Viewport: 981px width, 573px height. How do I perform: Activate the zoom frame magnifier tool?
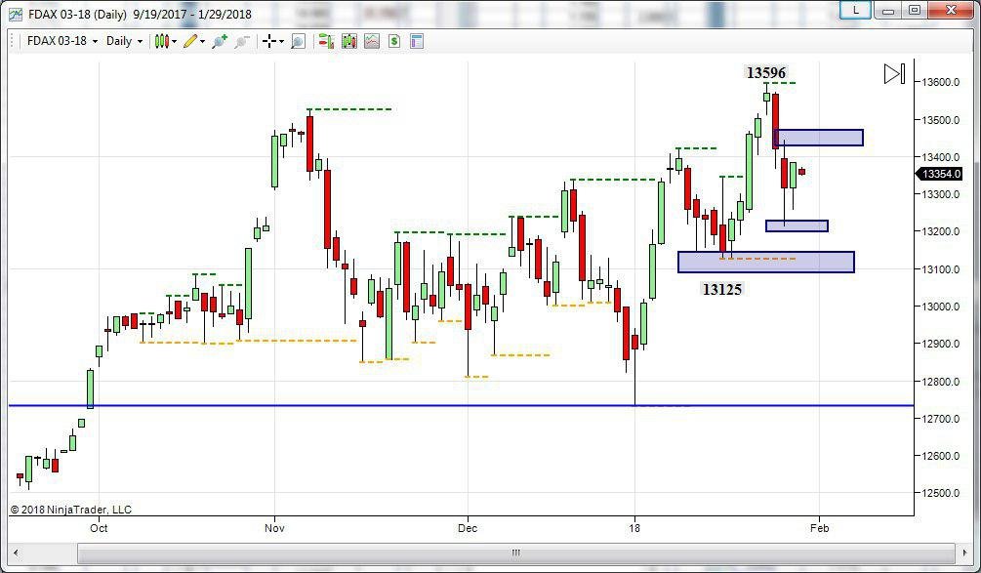[299, 41]
